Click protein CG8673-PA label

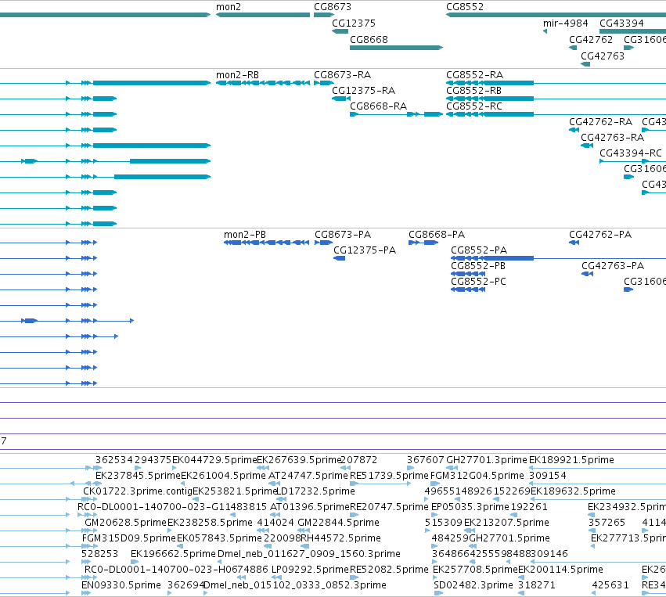[x=343, y=235]
